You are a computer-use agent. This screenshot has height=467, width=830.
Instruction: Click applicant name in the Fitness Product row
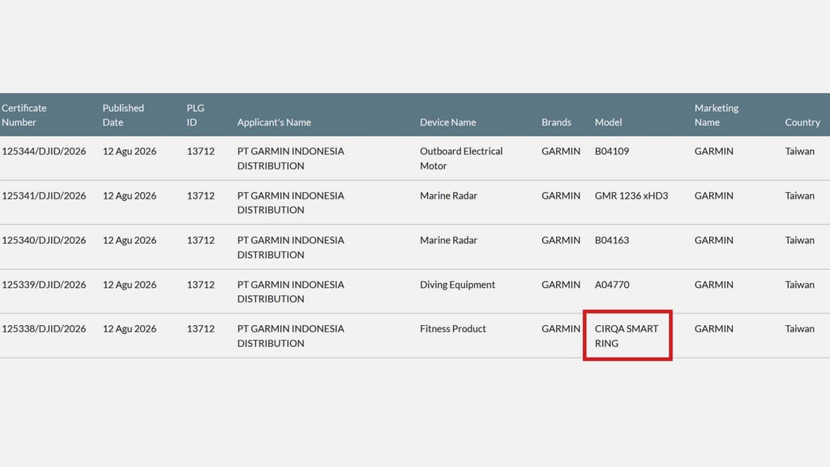[x=291, y=336]
